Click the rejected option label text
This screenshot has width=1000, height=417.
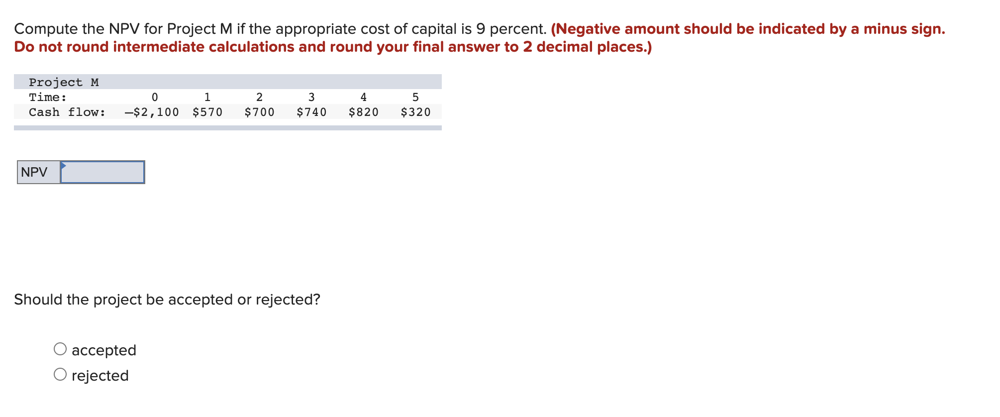pyautogui.click(x=100, y=374)
